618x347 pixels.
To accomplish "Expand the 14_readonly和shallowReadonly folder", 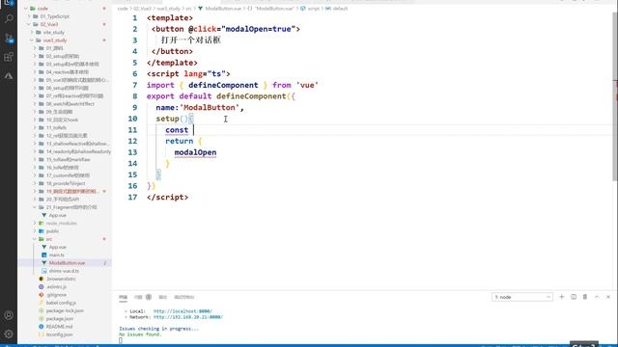I will pyautogui.click(x=36, y=151).
